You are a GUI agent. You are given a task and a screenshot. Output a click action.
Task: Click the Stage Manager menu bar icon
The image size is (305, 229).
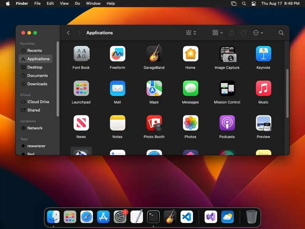(234, 4)
